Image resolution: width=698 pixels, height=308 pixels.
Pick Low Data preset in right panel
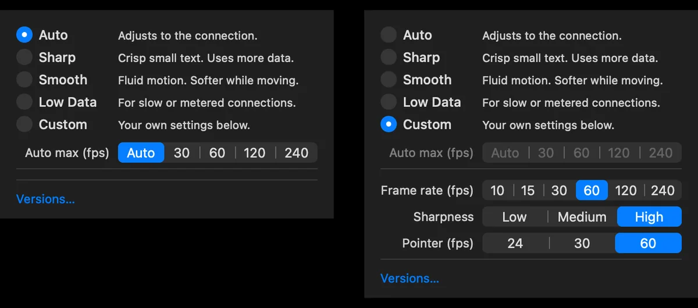click(x=389, y=102)
